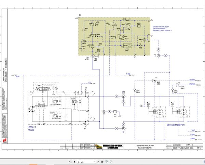Screen dimensions: 205x165
Task: Open the page number dropdown arrow
Action: [95, 162]
